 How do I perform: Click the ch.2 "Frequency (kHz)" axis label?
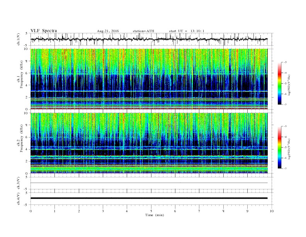(22, 139)
